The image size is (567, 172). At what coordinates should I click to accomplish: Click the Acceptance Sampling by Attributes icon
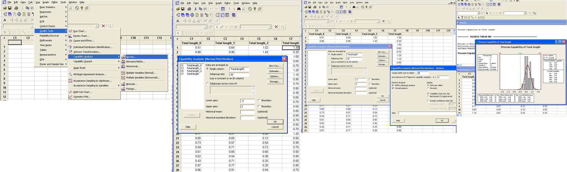point(70,81)
